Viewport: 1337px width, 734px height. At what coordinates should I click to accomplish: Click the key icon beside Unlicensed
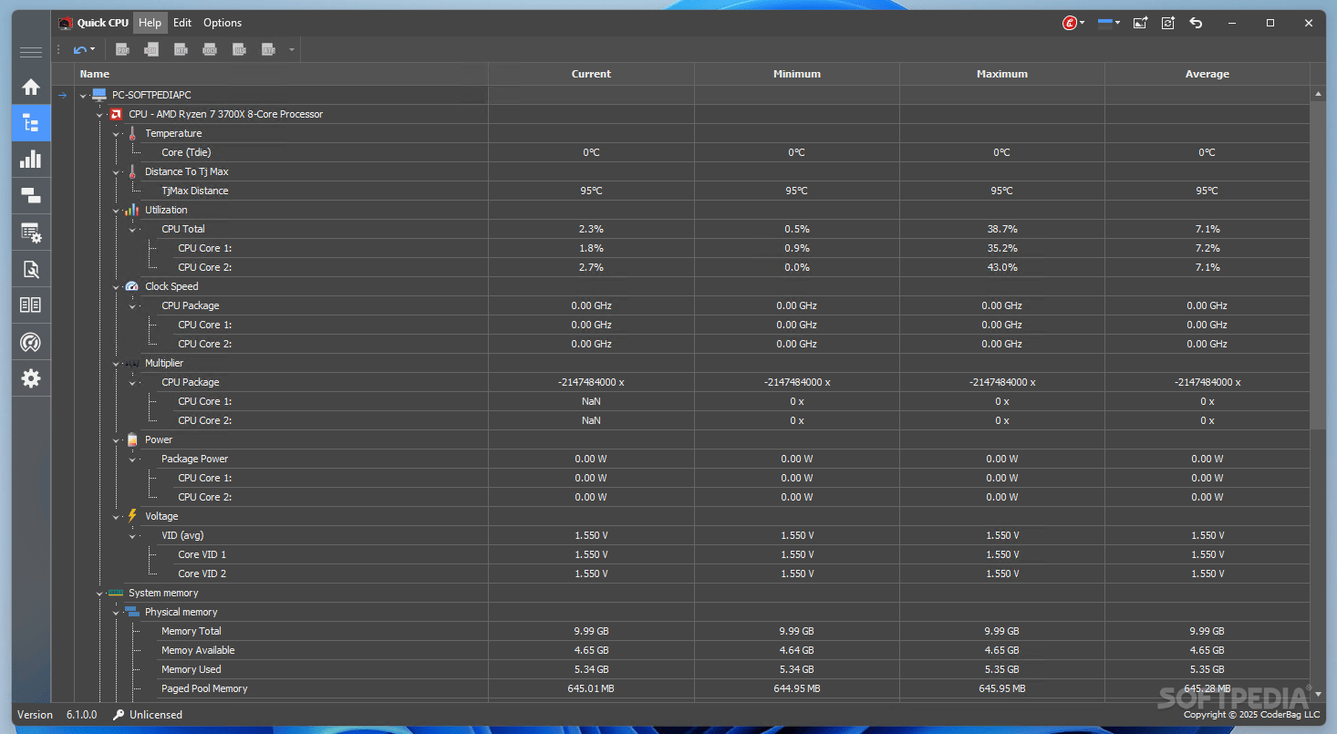pyautogui.click(x=119, y=715)
